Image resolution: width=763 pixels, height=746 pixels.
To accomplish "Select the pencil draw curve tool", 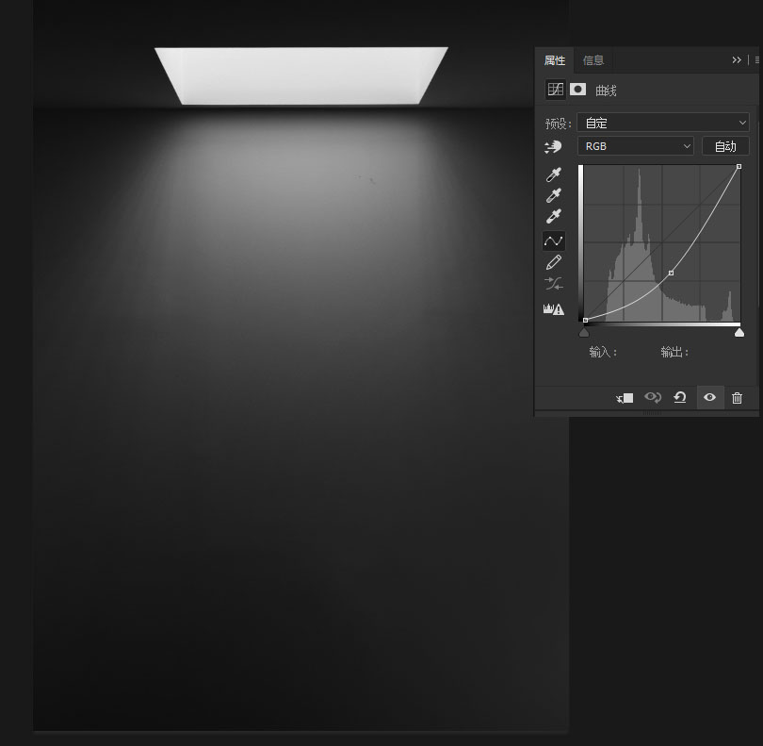I will 554,262.
